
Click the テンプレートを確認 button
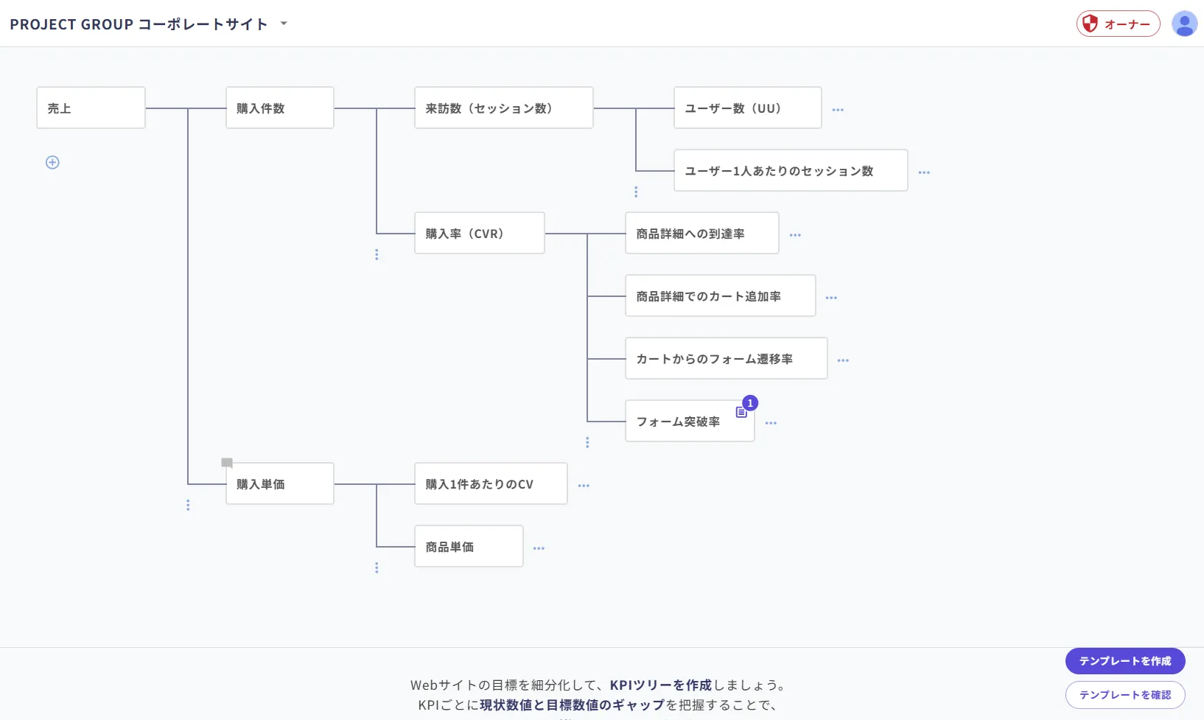point(1125,695)
